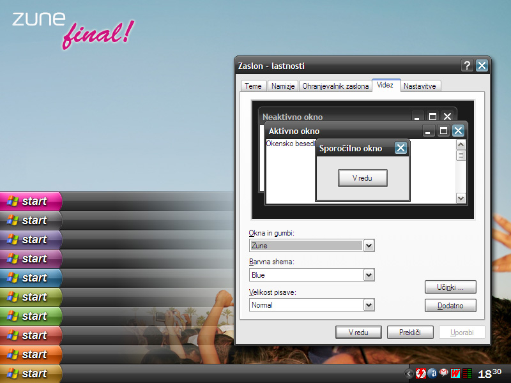Switch to the Teme tab
The image size is (511, 383).
click(253, 86)
